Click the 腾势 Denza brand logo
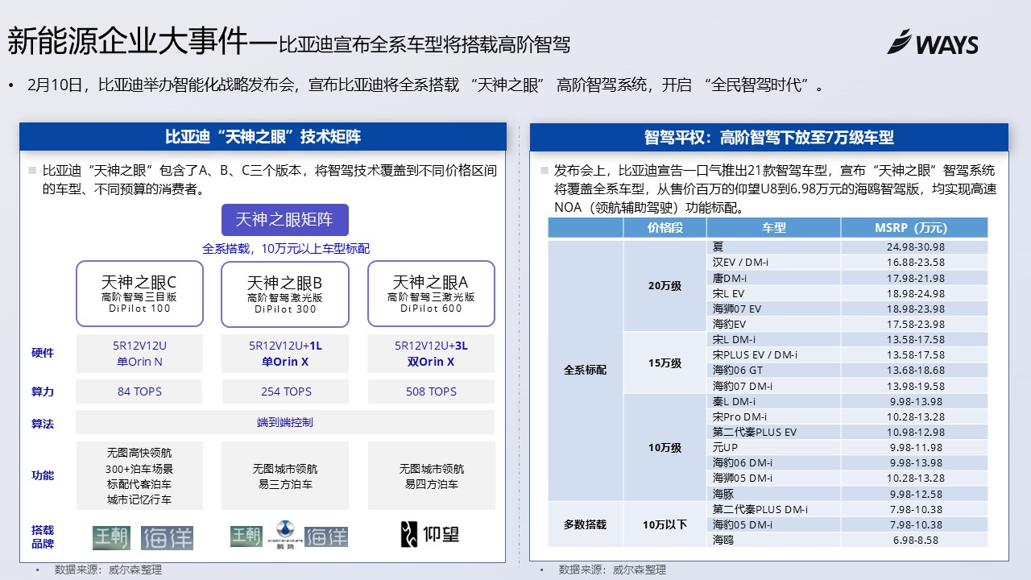The width and height of the screenshot is (1031, 580). click(x=284, y=536)
